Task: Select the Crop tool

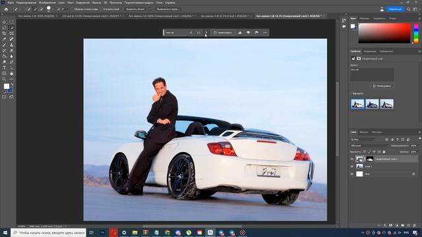Action: coord(4,34)
